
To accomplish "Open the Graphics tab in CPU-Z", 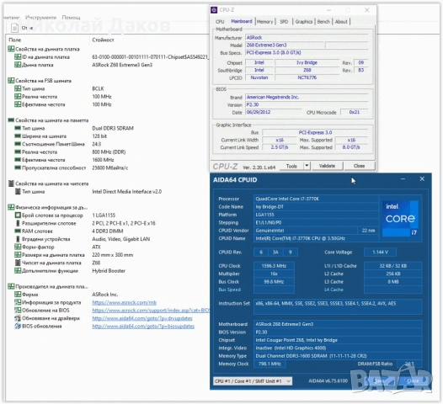I will click(x=304, y=22).
